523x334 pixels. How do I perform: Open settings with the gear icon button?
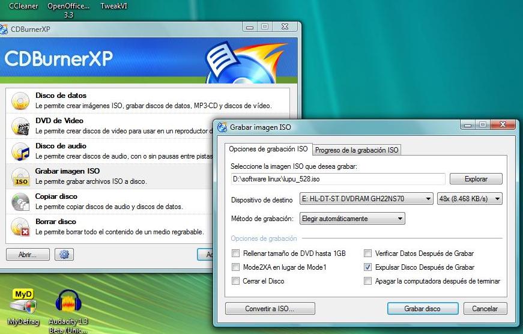(x=64, y=255)
